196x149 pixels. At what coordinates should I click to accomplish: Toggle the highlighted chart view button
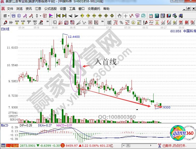pos(13,16)
